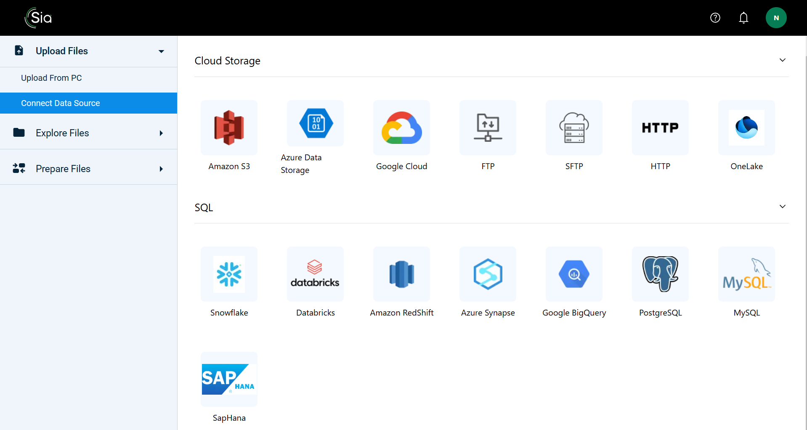
Task: Select the Snowflake connector icon
Action: (x=229, y=274)
